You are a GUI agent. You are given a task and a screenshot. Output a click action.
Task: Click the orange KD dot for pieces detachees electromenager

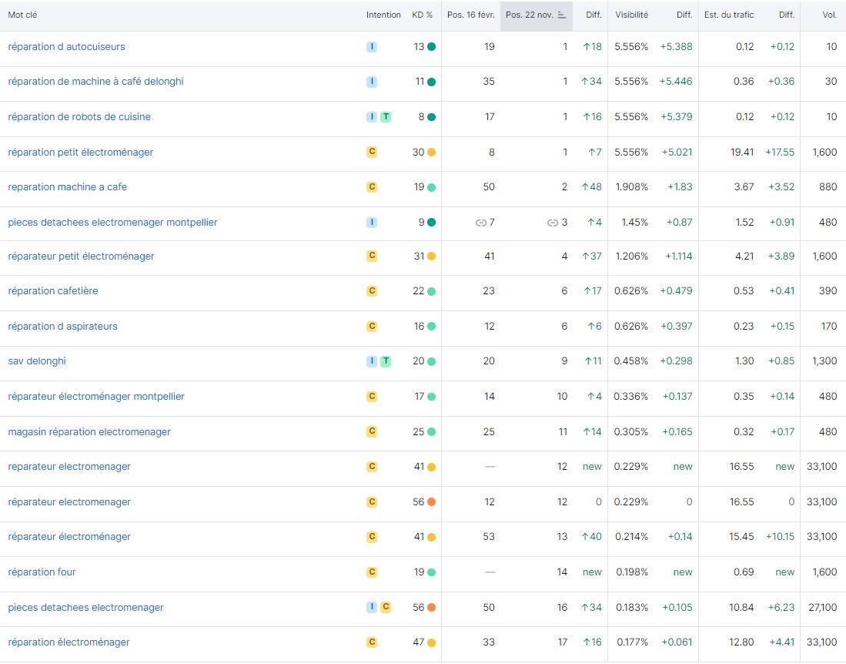pyautogui.click(x=431, y=608)
